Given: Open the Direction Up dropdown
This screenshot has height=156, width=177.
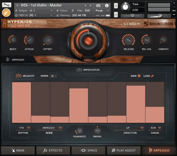Looking at the screenshot, I should (x=142, y=128).
